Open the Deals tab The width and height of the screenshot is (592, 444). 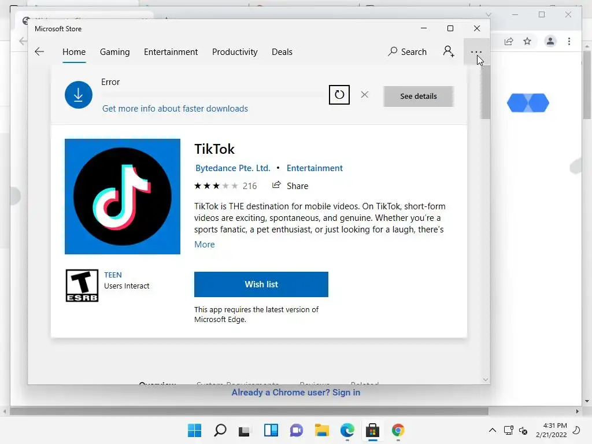[282, 51]
